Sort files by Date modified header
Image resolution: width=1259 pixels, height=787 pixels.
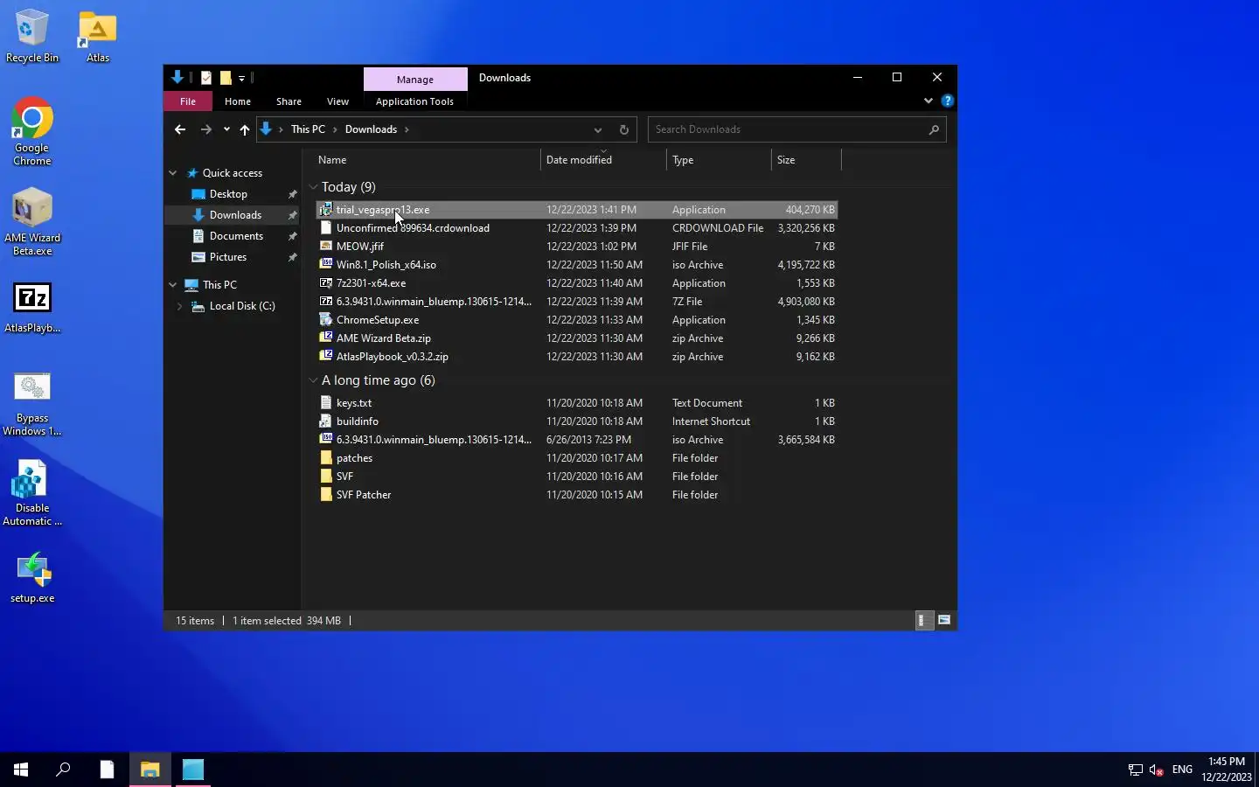[603, 160]
